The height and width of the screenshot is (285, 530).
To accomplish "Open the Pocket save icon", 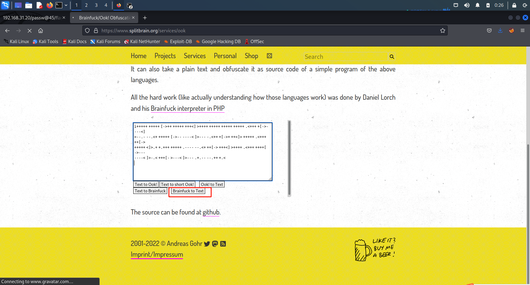I will click(489, 30).
